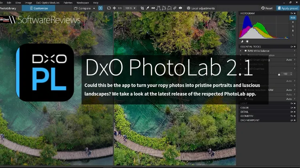
Task: Show L luminance histogram channel
Action: pyautogui.click(x=293, y=35)
